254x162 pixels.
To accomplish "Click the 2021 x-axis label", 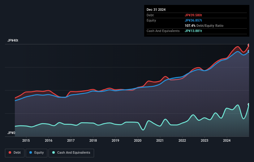I will tap(160, 140).
